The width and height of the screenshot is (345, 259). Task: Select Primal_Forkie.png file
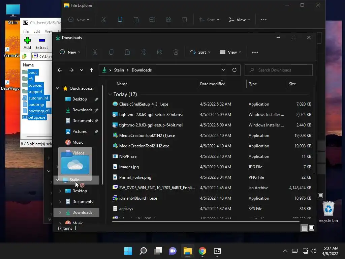pyautogui.click(x=135, y=177)
